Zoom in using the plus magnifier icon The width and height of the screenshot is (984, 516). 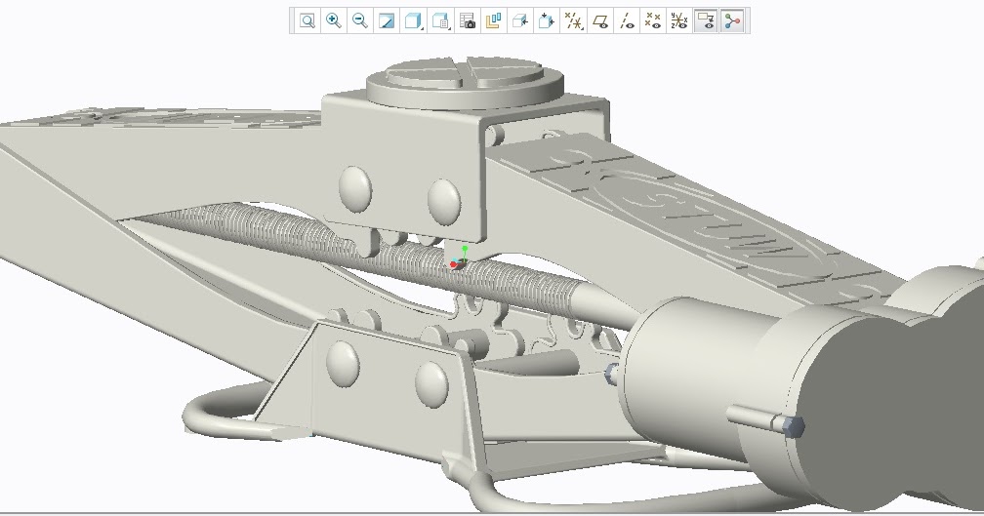333,20
